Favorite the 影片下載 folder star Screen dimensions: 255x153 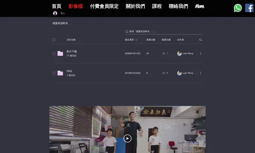(164, 53)
